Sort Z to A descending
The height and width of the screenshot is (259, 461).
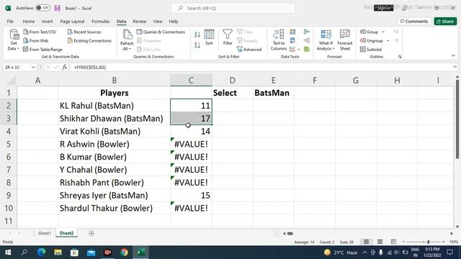tap(197, 45)
